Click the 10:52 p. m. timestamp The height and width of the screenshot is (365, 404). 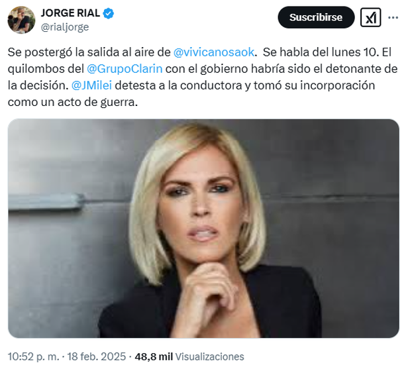pyautogui.click(x=34, y=357)
